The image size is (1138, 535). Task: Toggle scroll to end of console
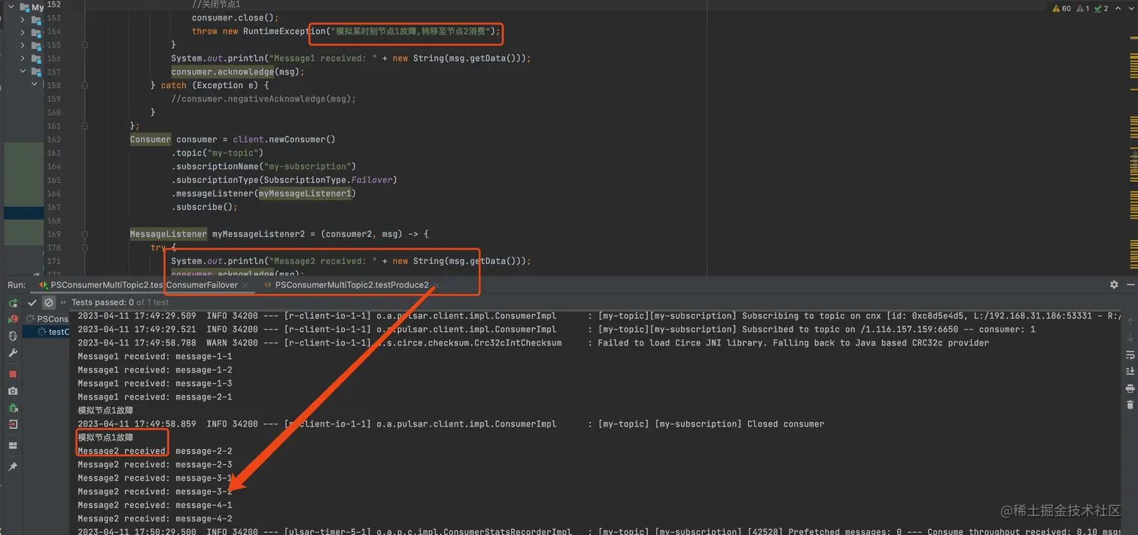click(1130, 371)
